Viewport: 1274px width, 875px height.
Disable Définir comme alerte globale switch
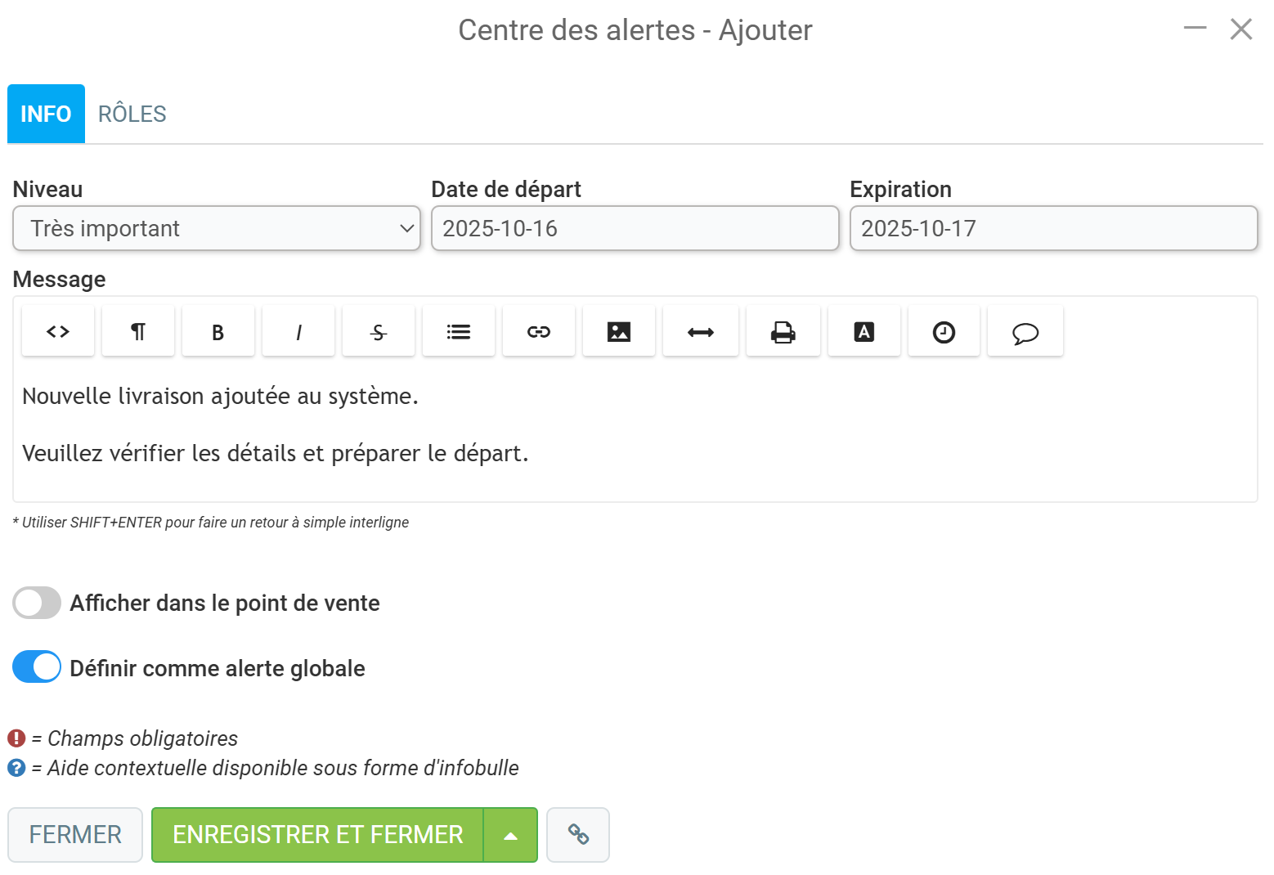click(37, 666)
